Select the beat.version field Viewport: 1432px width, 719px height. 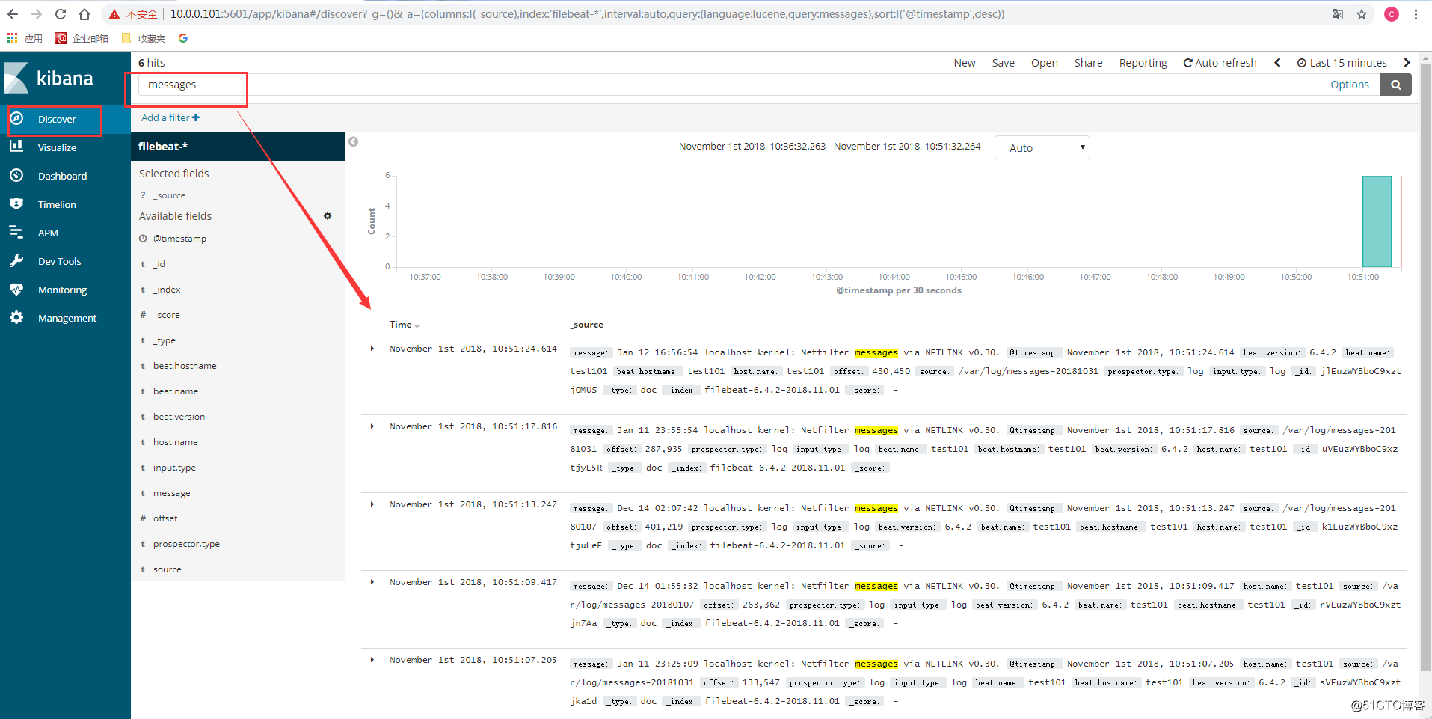[179, 417]
